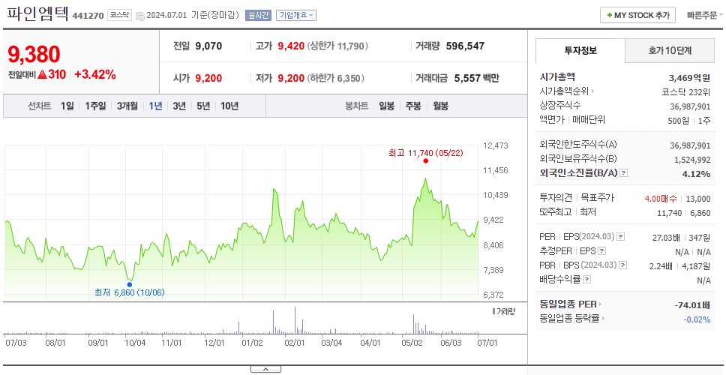
Task: Click help icon next to PER EPS(2024.03)
Action: [x=620, y=236]
